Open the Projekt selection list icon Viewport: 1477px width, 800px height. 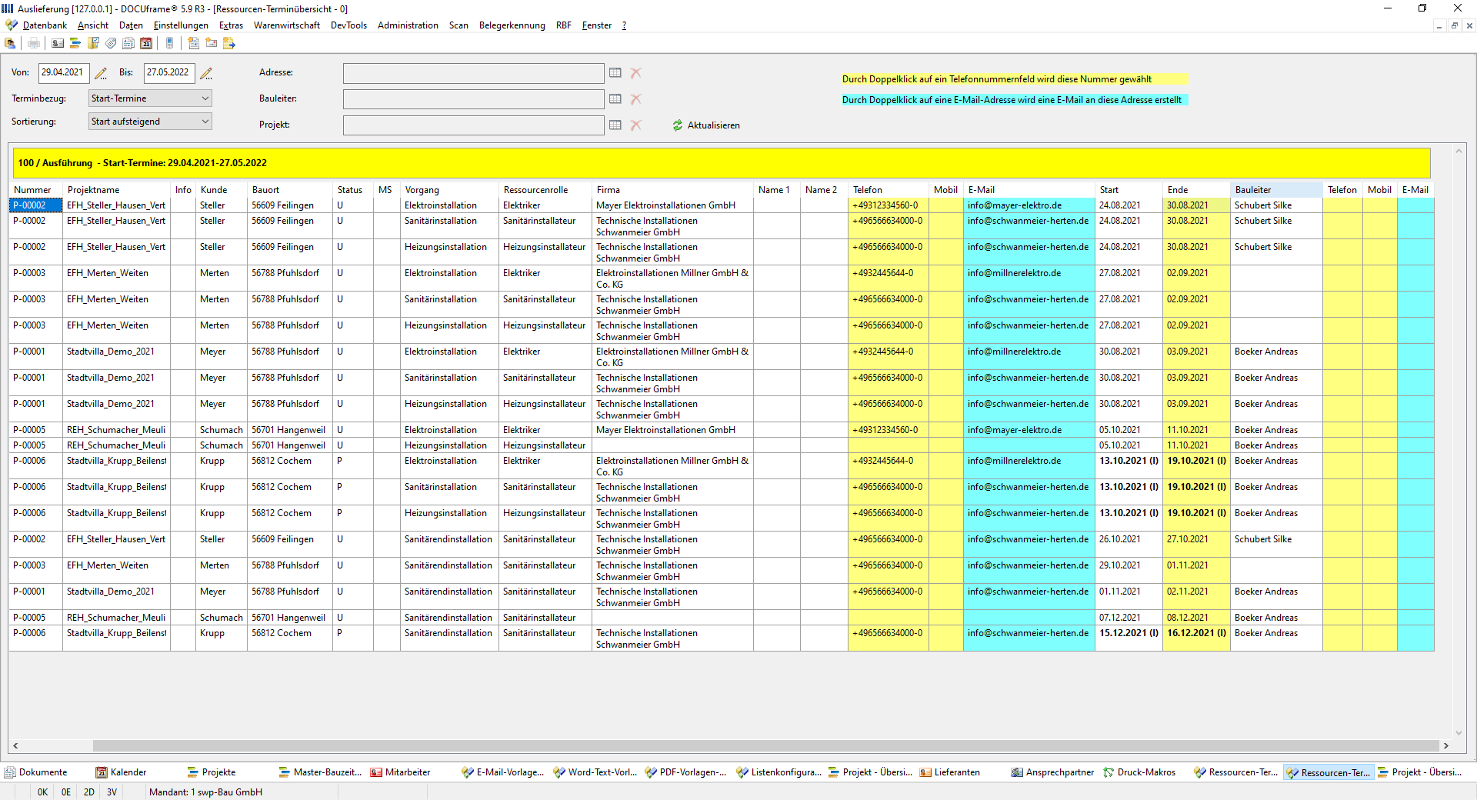(x=615, y=125)
